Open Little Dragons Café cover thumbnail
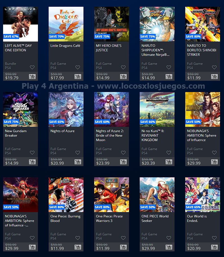 pyautogui.click(x=66, y=24)
